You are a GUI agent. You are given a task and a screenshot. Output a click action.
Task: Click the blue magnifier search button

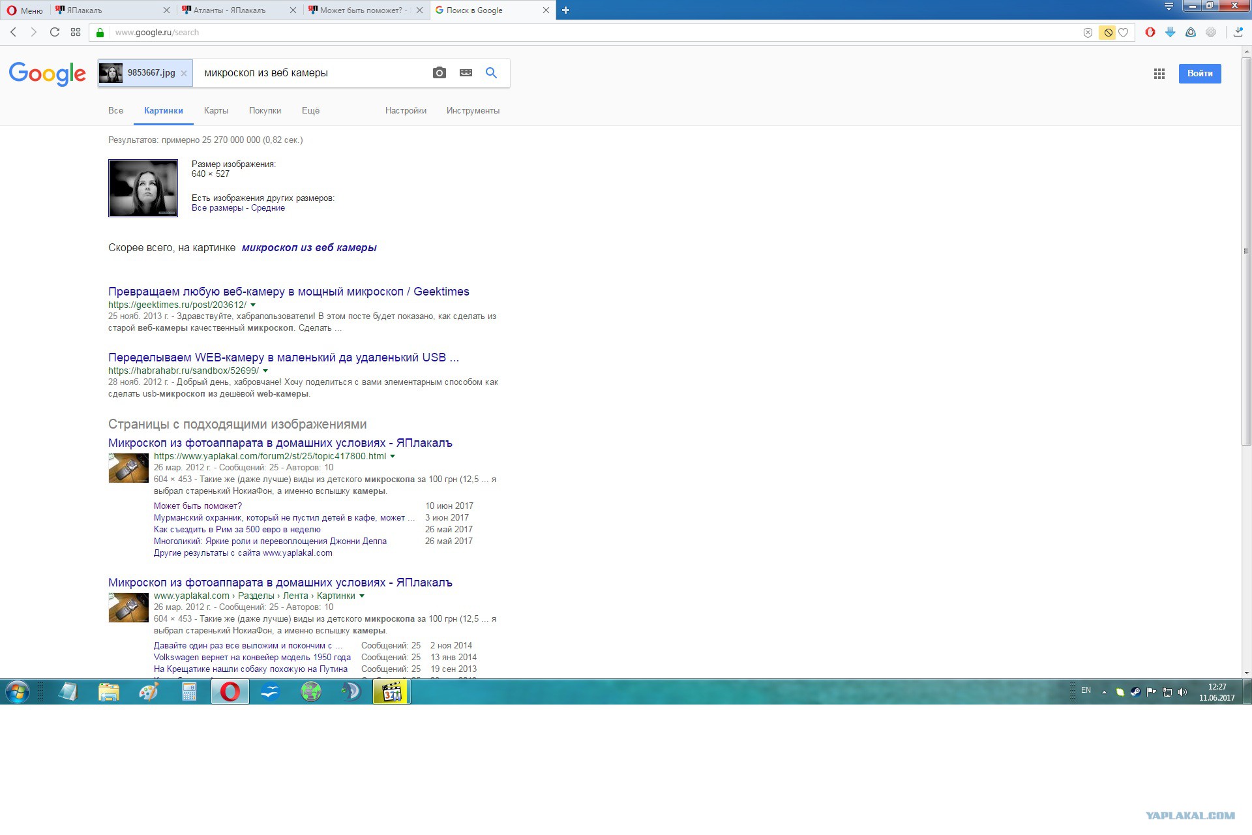[x=491, y=73]
